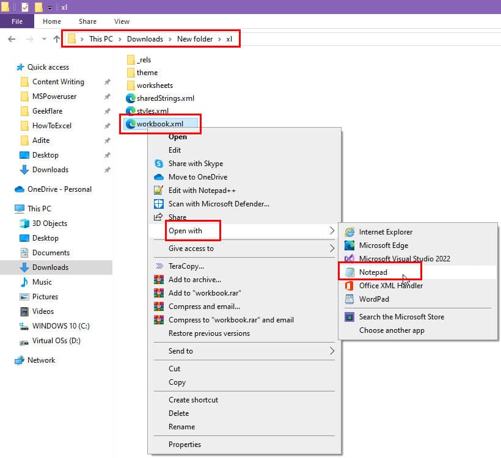Open OneDrive - Personal cloud icon

point(20,189)
